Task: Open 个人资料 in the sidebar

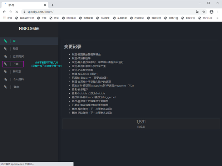Action: point(29,79)
